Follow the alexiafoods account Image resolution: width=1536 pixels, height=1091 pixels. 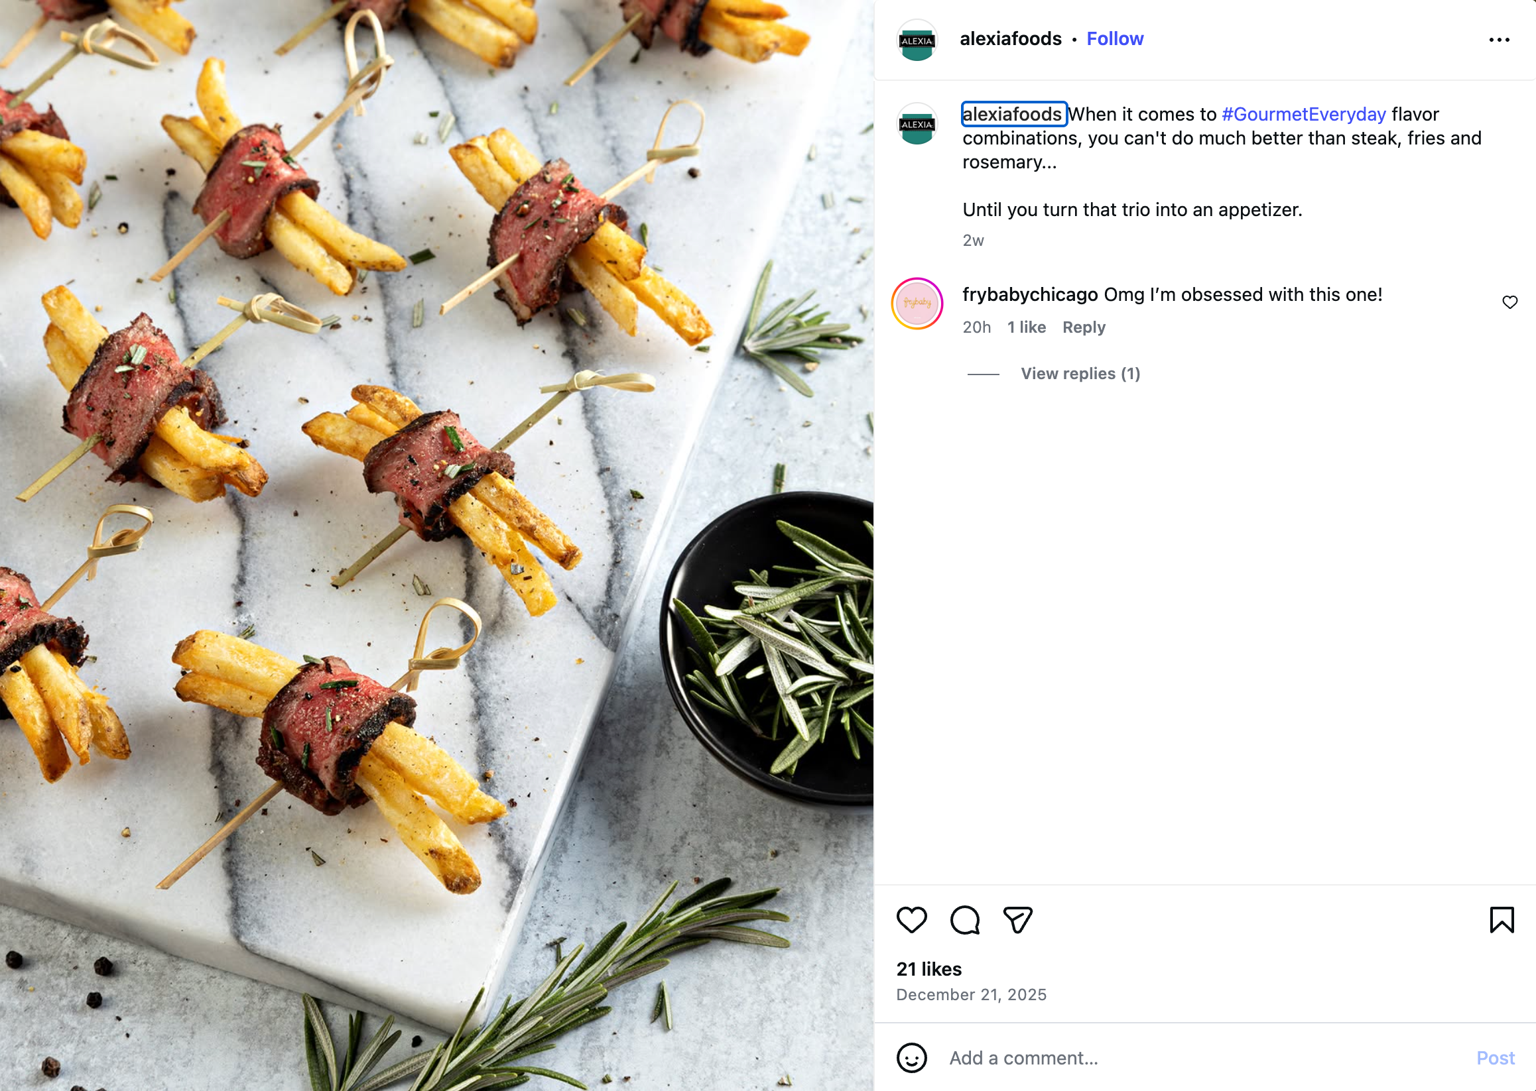click(1114, 39)
